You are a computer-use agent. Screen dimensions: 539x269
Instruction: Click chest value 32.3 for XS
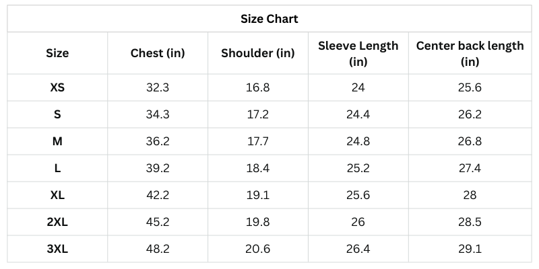[158, 87]
